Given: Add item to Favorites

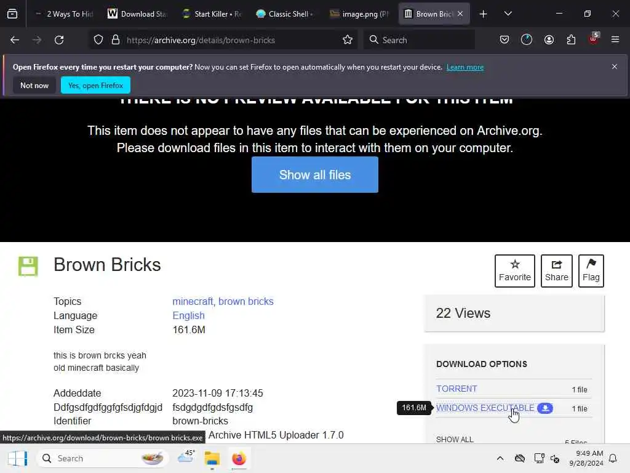Looking at the screenshot, I should click(x=515, y=271).
